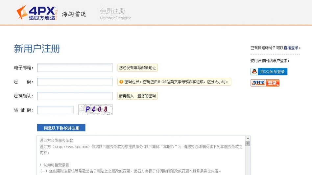Click the 电子邮箱 field label
312x175 pixels.
pos(24,68)
